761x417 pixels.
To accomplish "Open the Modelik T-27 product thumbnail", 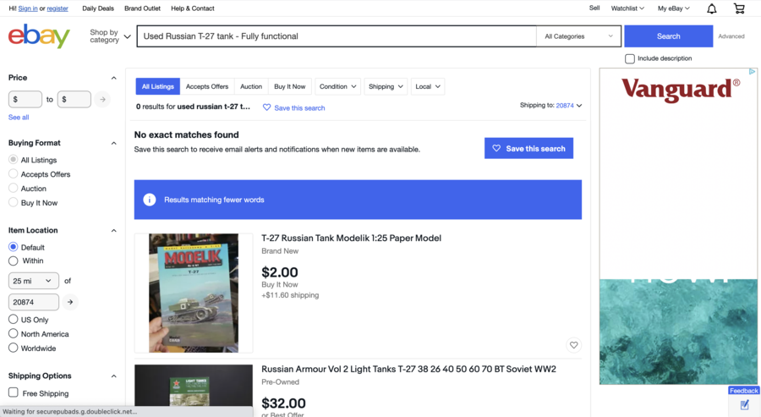I will click(x=194, y=293).
